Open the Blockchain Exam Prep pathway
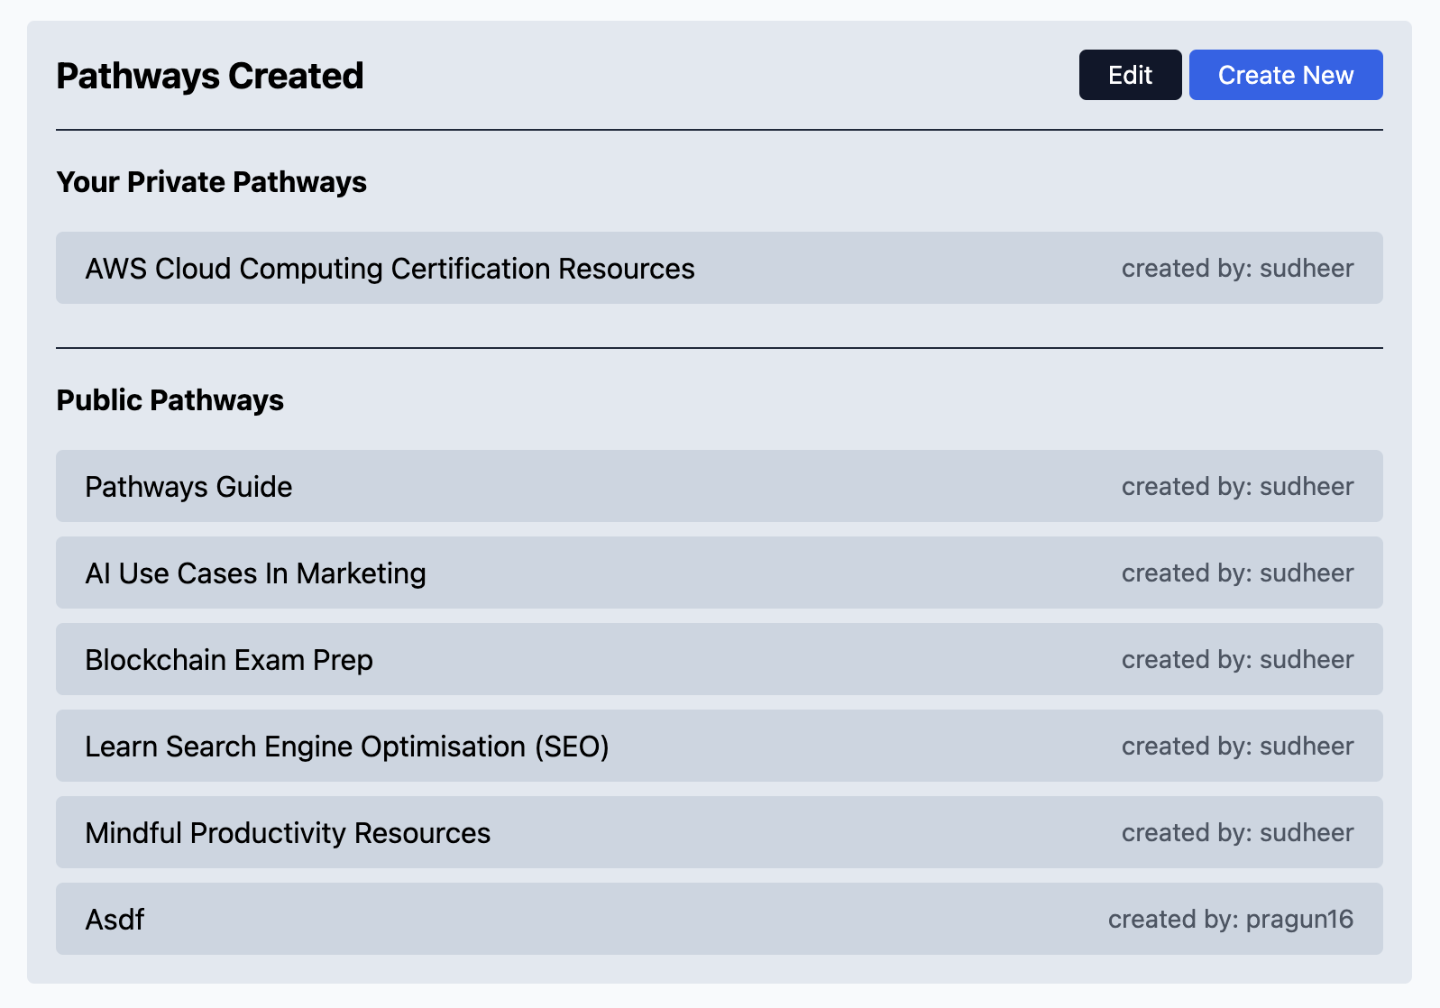This screenshot has width=1440, height=1008. tap(229, 660)
